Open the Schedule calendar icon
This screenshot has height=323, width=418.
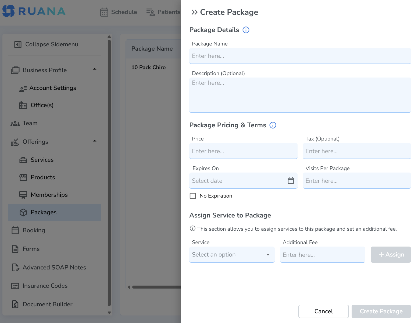(104, 12)
